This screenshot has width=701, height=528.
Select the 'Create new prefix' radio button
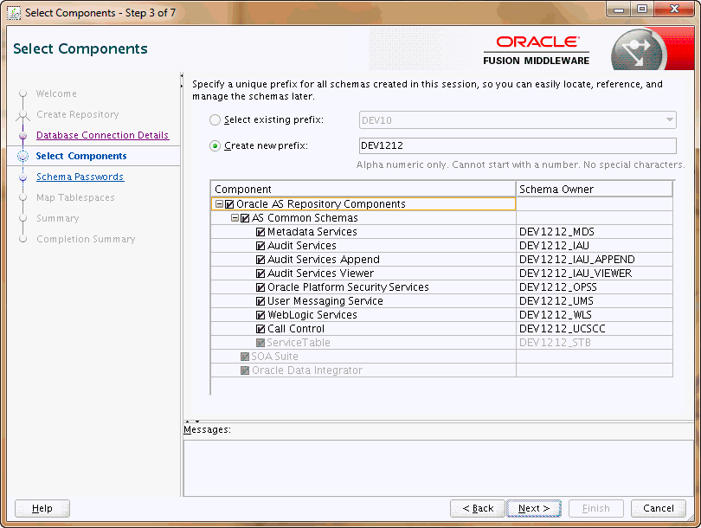tap(215, 146)
